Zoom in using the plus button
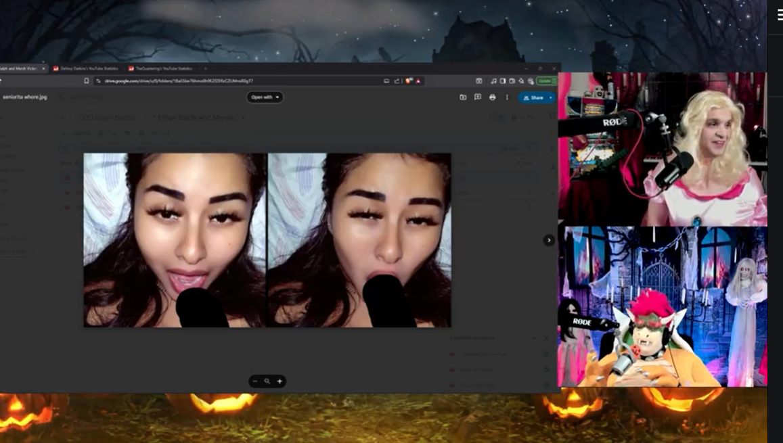Viewport: 783px width, 443px height. 279,381
